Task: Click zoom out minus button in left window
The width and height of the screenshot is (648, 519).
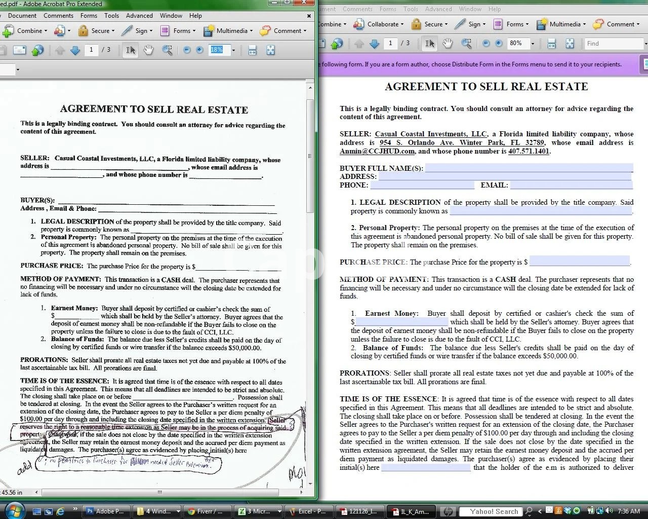Action: [x=187, y=50]
